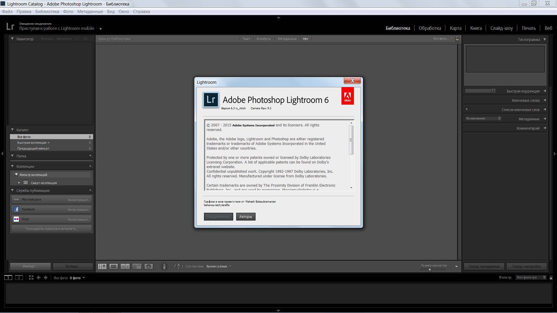Open Lightroom mobile activity arrow
The width and height of the screenshot is (557, 313).
101,28
